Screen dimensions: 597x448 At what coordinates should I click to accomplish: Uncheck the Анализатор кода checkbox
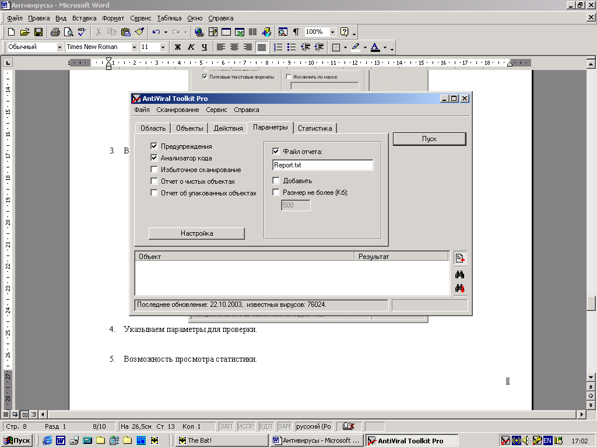pyautogui.click(x=154, y=157)
